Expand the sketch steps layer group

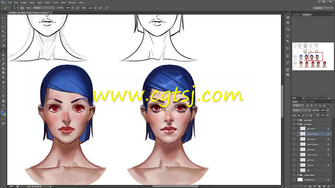(x=298, y=175)
